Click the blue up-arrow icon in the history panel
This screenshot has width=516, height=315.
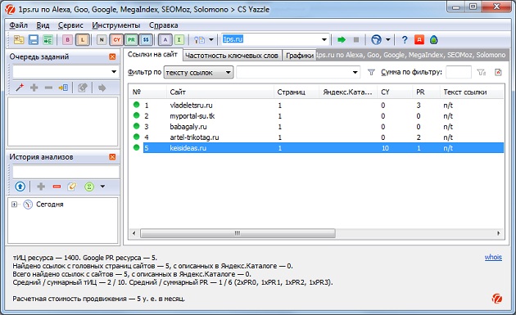pos(20,187)
